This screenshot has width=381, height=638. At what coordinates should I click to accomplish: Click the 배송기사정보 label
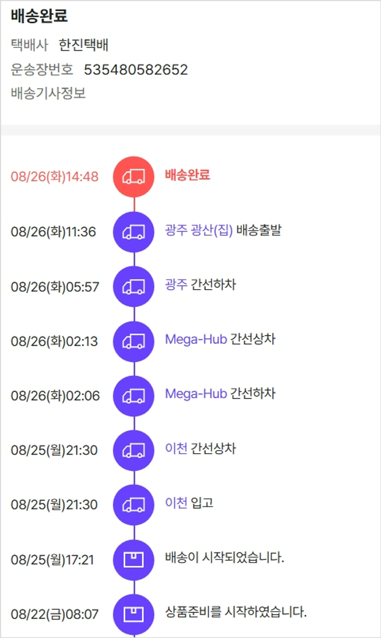pyautogui.click(x=48, y=93)
